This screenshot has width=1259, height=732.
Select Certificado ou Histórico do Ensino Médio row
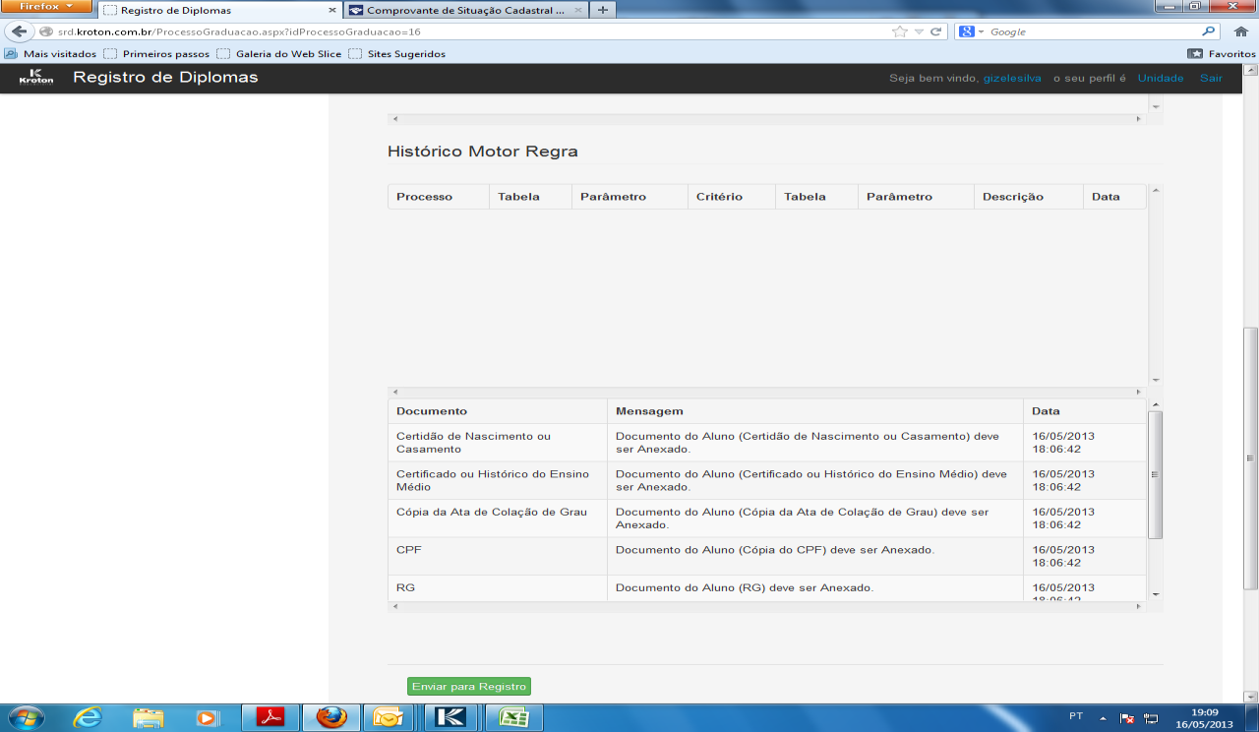tap(767, 480)
